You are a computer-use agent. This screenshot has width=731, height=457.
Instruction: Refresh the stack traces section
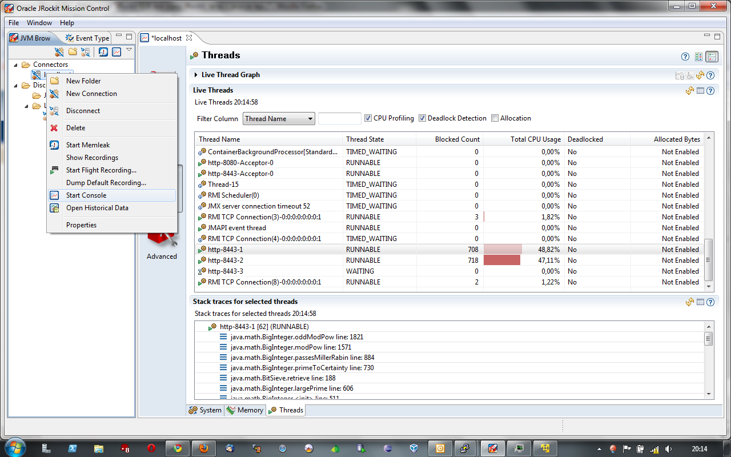pos(690,302)
